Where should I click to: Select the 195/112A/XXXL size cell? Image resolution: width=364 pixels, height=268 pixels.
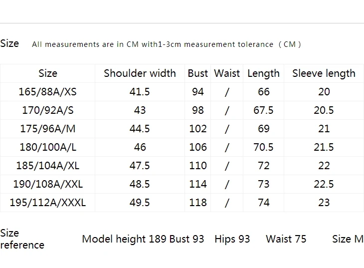pos(47,203)
